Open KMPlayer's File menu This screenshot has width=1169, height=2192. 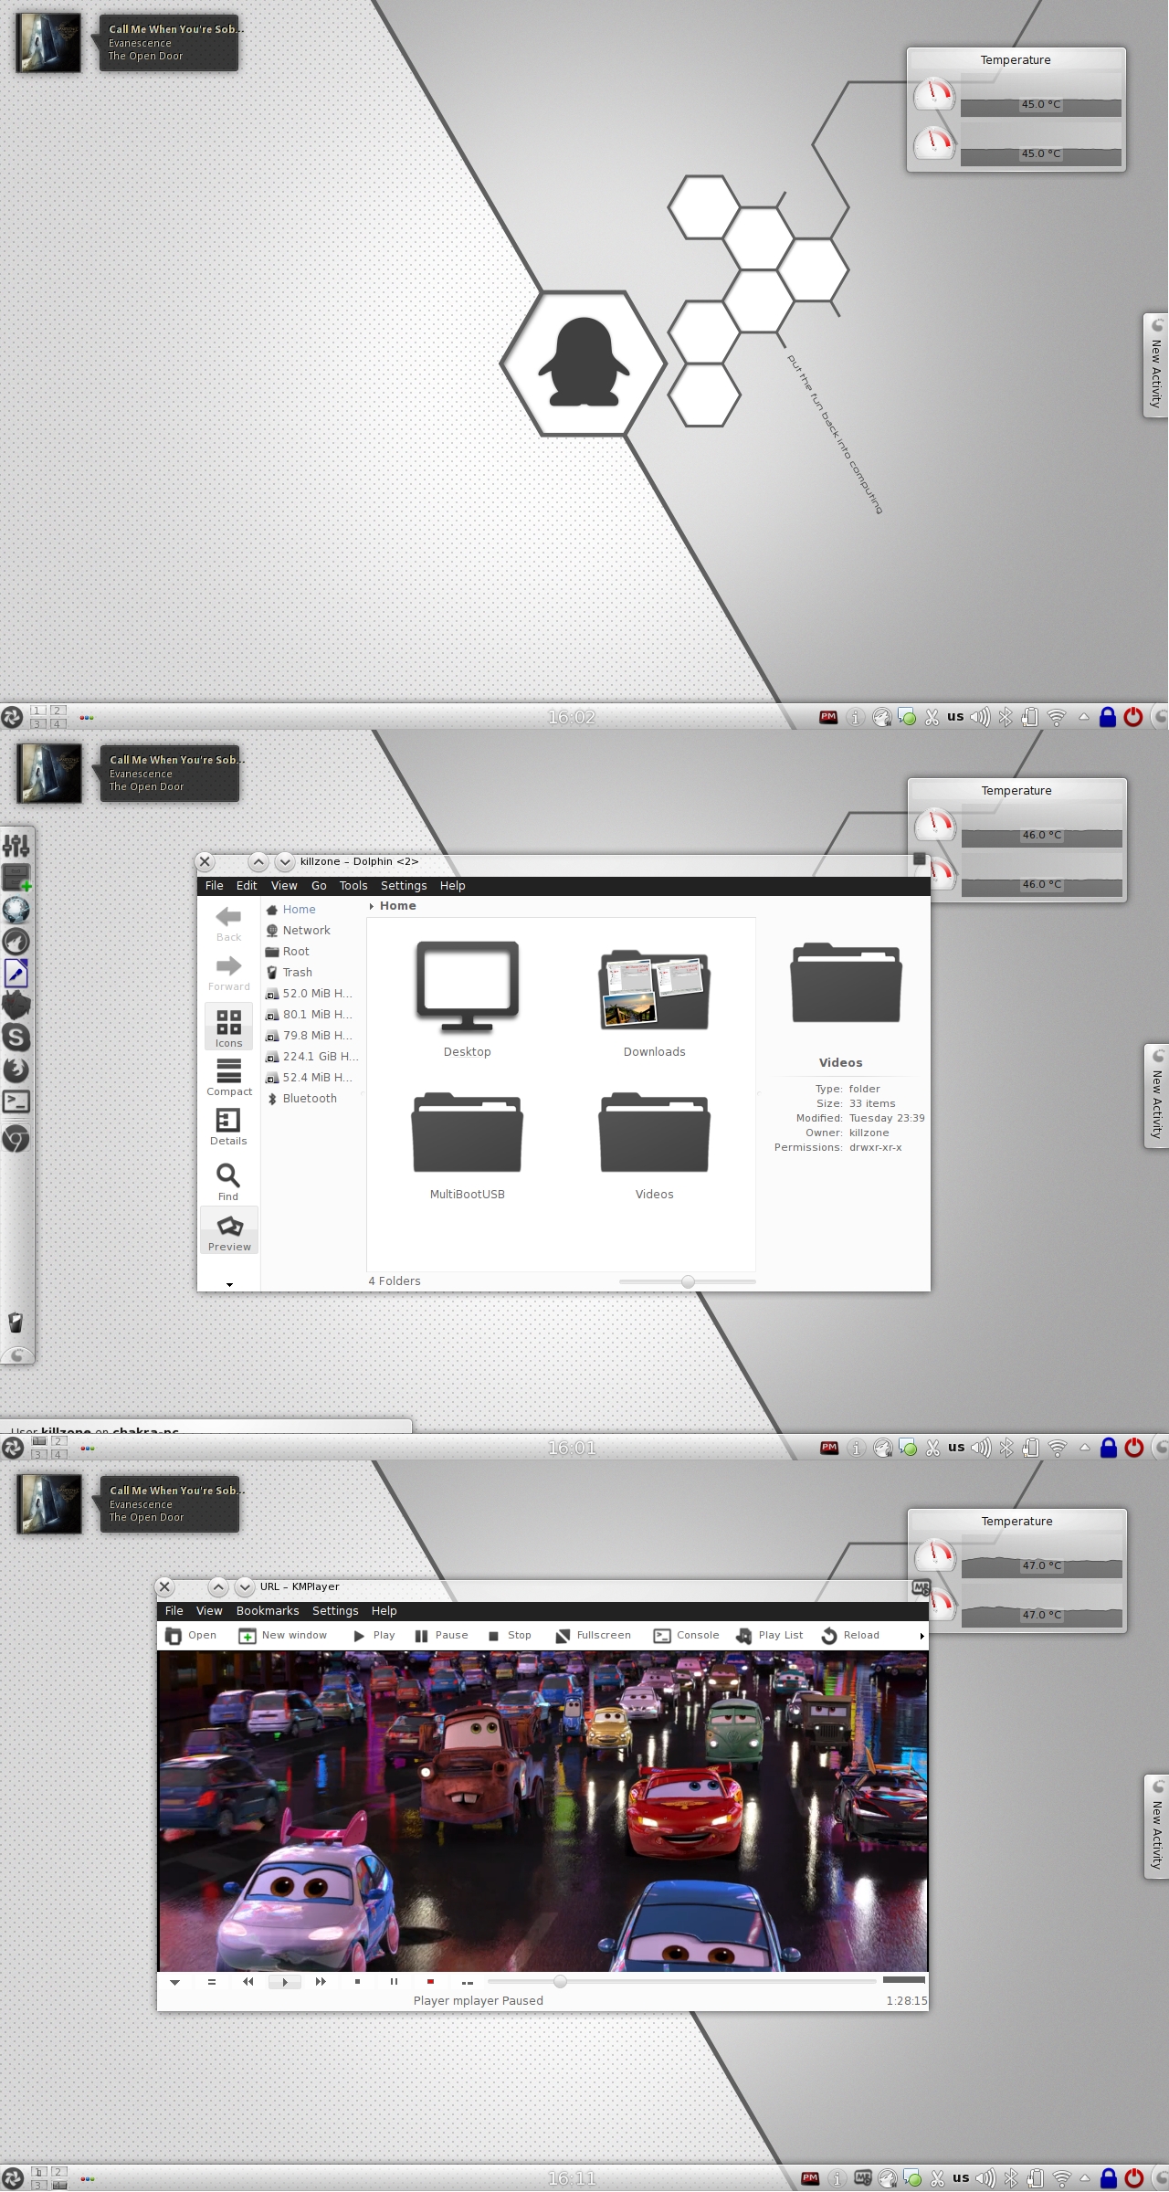[174, 1611]
